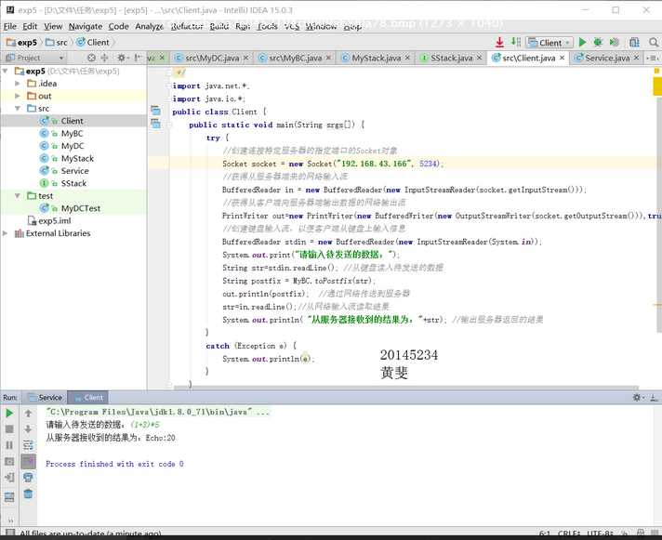Expand External Libraries
Image resolution: width=662 pixels, height=540 pixels.
[x=6, y=233]
